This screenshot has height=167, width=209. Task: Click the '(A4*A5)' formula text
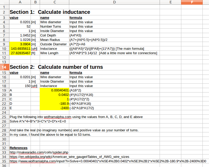[75, 35]
